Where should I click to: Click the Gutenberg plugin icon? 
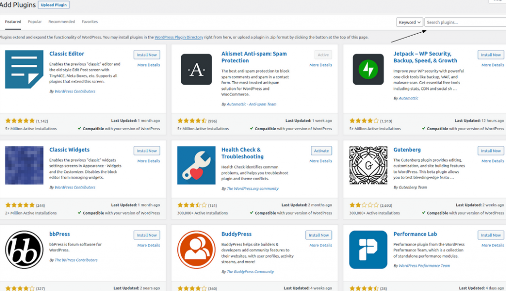pos(368,165)
